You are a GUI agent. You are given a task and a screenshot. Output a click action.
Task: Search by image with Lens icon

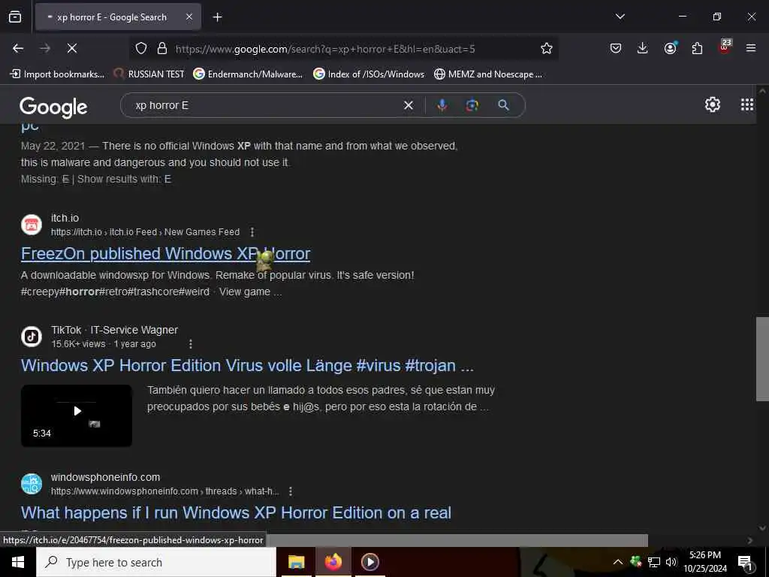tap(472, 105)
